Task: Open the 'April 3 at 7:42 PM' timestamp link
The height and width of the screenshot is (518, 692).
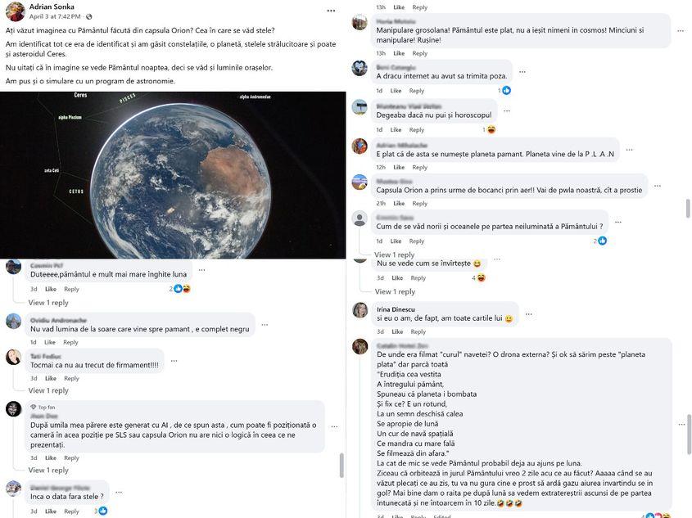Action: coord(54,16)
